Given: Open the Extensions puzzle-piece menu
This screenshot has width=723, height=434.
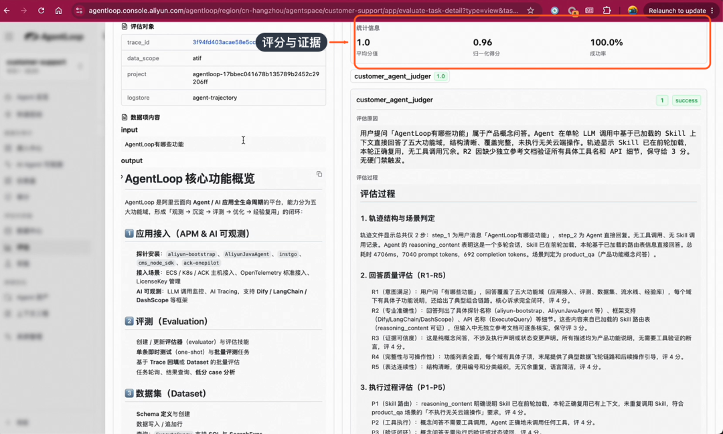Looking at the screenshot, I should pyautogui.click(x=607, y=10).
